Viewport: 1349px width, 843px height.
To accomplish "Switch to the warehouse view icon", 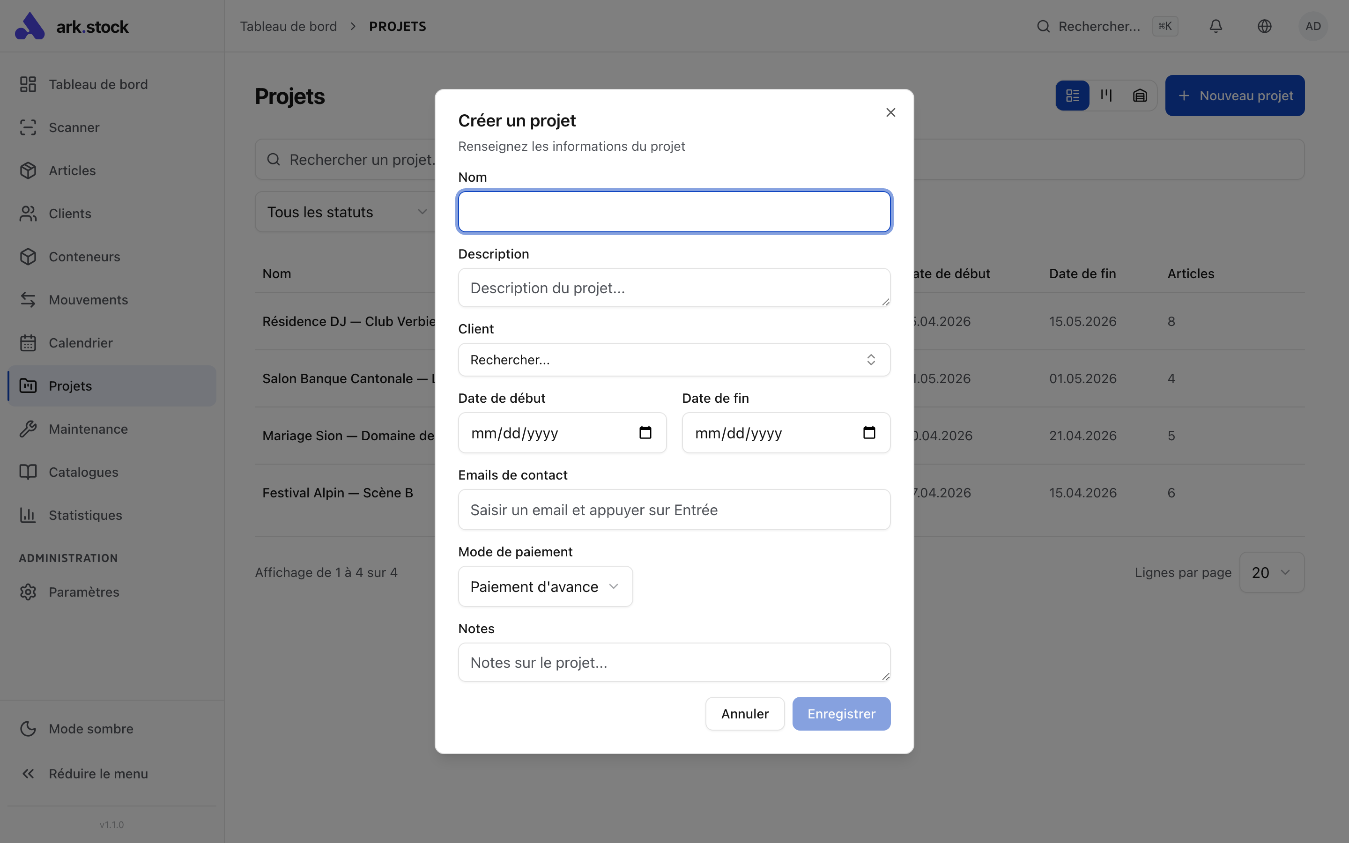I will (1140, 96).
